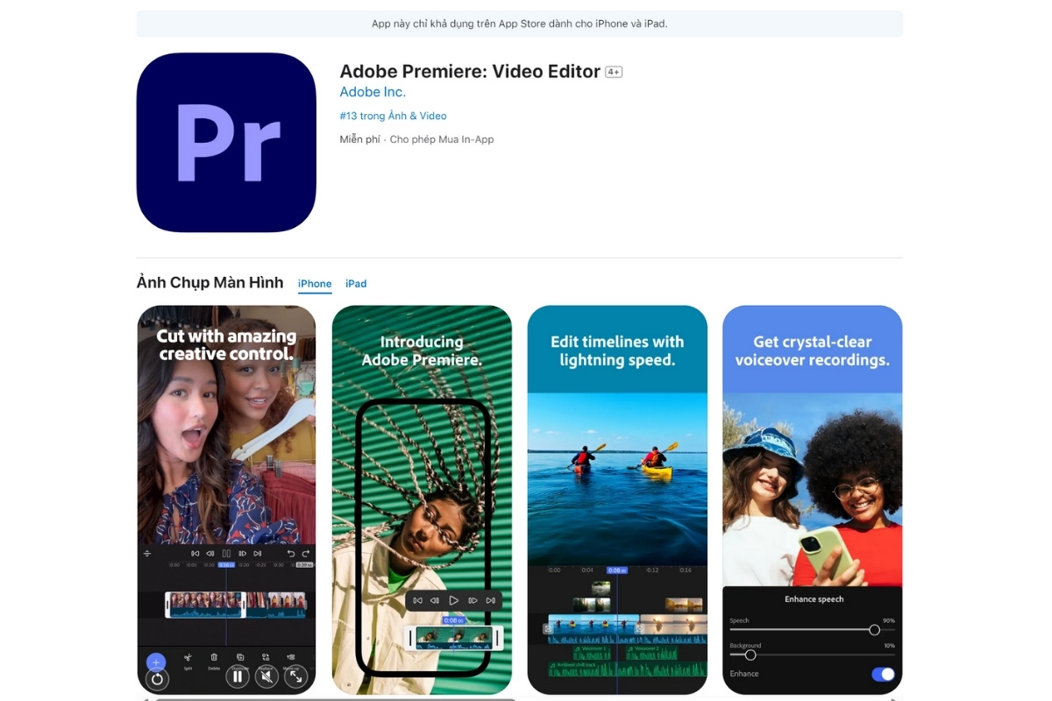
Task: Select the Adobe Premiere: Video Editor title text
Action: coord(470,71)
